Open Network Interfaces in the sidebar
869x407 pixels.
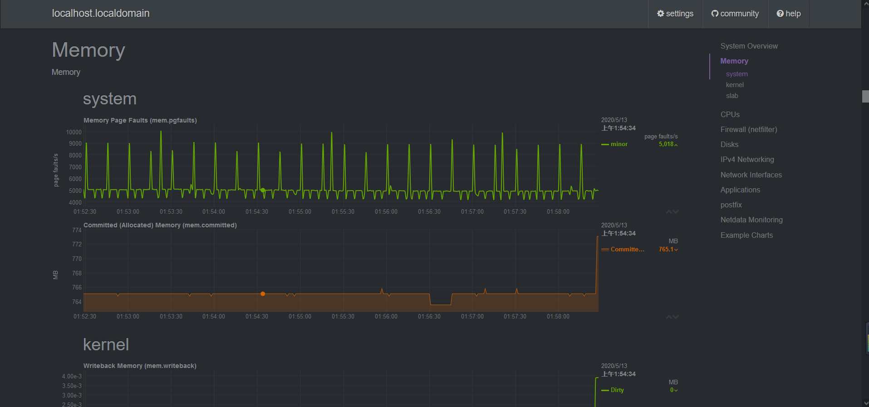tap(751, 175)
